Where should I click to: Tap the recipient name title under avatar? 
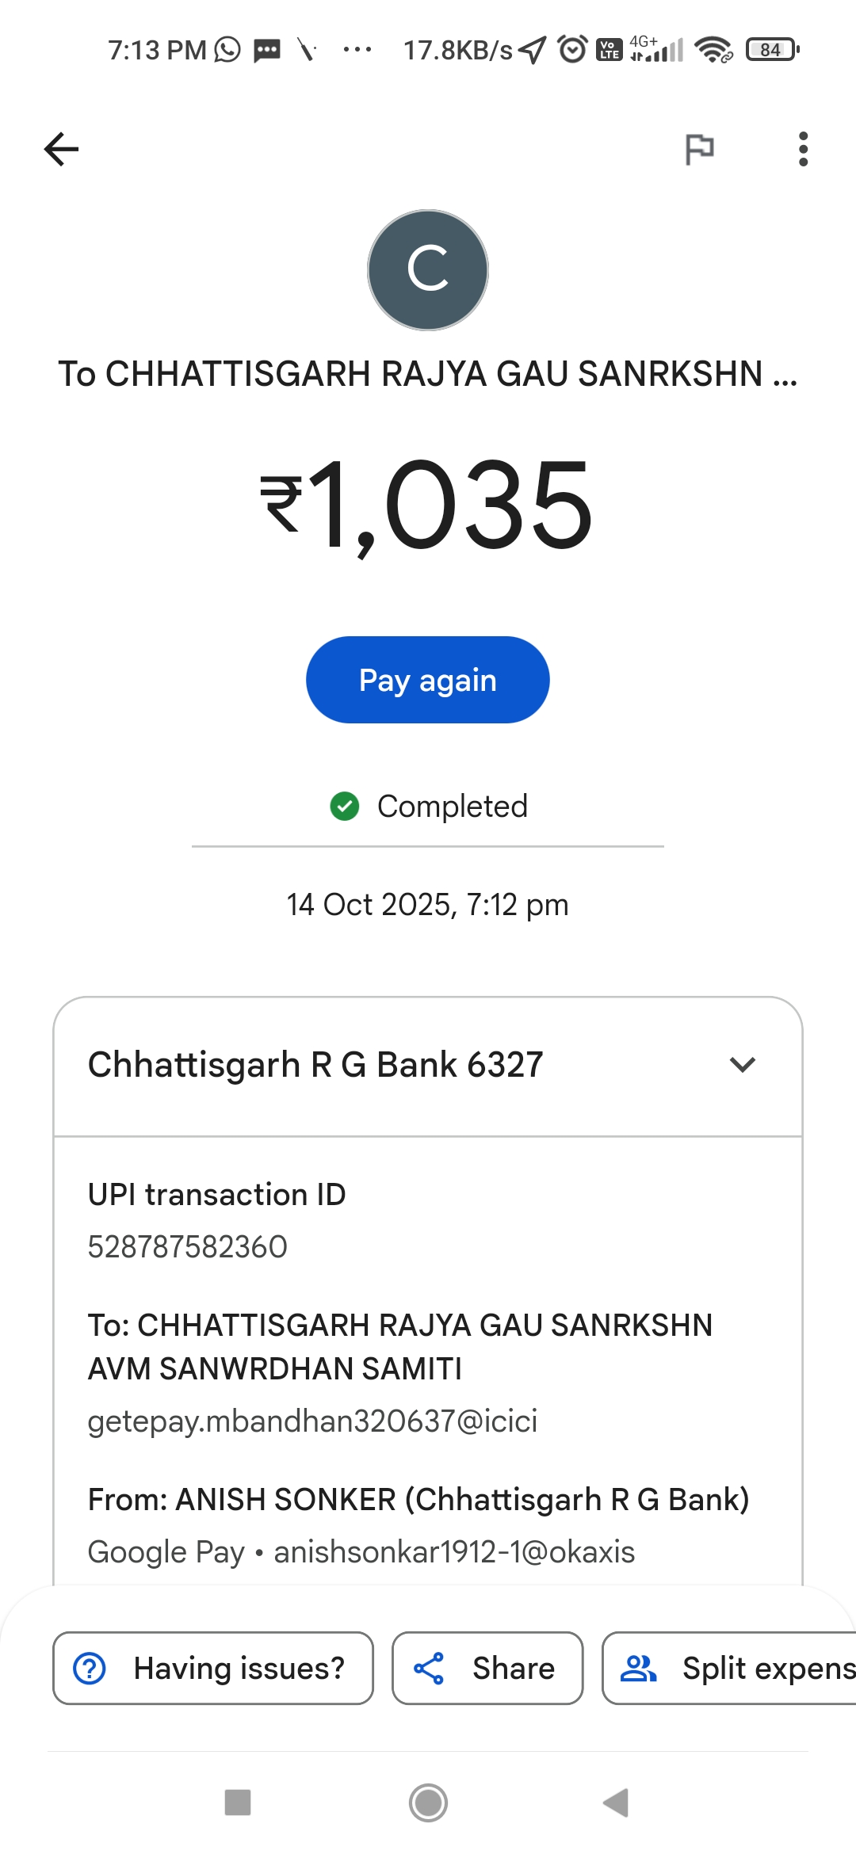point(428,374)
